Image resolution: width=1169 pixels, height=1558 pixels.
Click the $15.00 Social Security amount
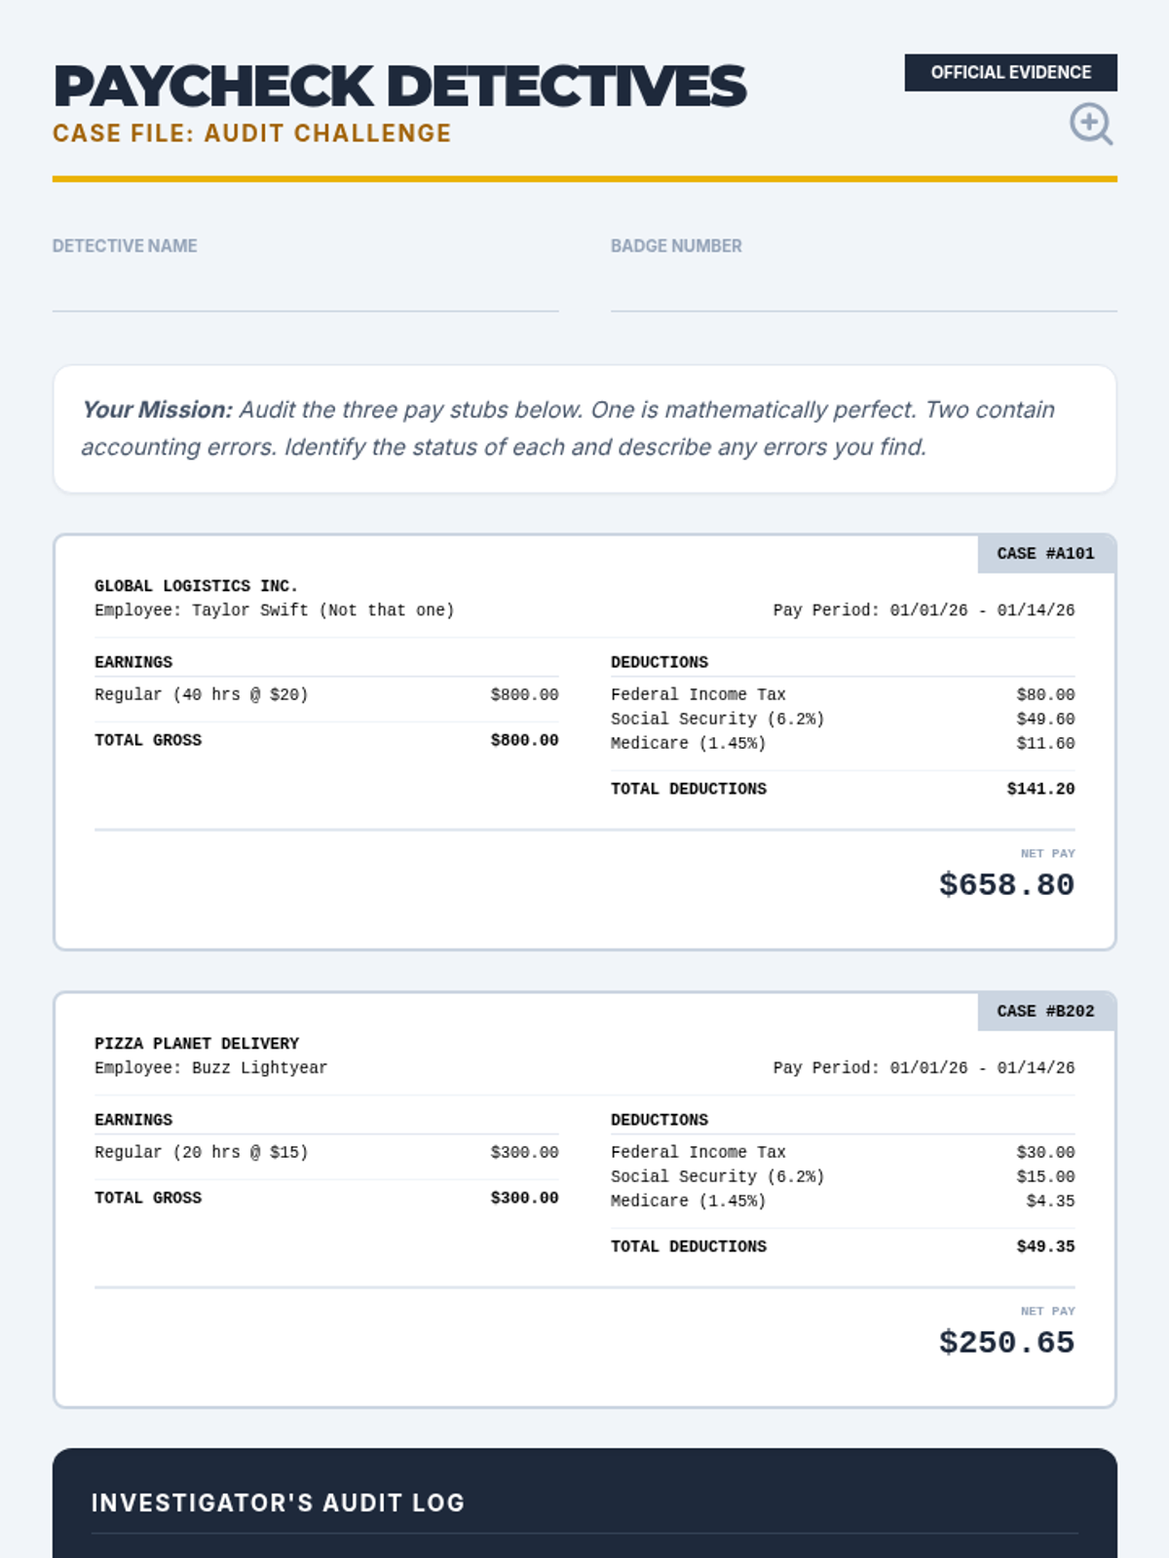1045,1176
